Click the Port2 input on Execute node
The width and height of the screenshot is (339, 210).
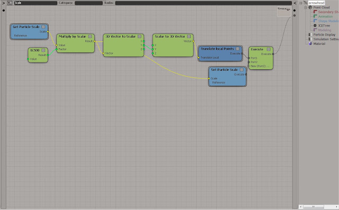point(249,62)
